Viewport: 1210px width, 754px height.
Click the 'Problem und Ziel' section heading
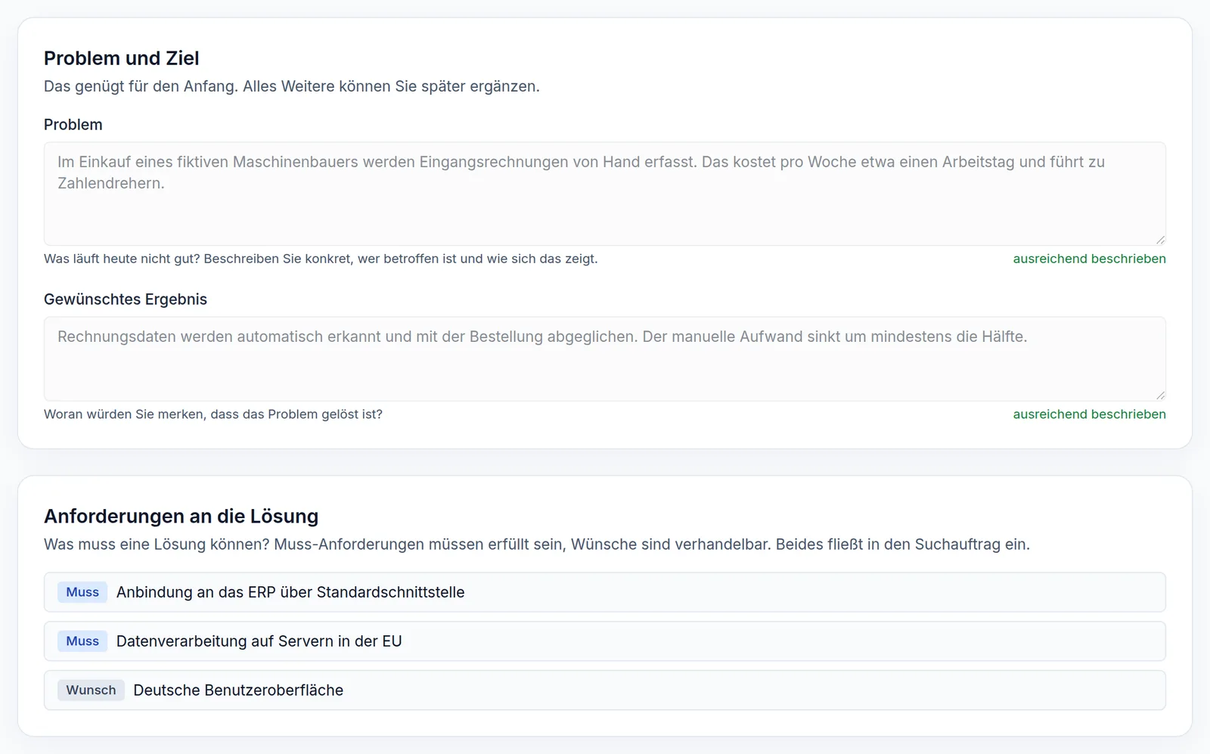point(122,58)
